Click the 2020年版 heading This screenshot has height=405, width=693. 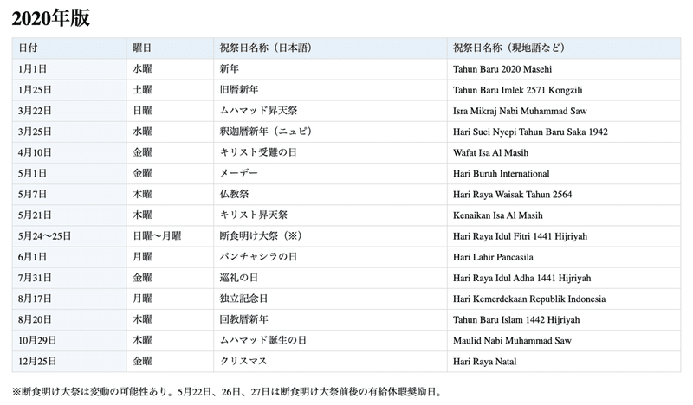pos(51,18)
